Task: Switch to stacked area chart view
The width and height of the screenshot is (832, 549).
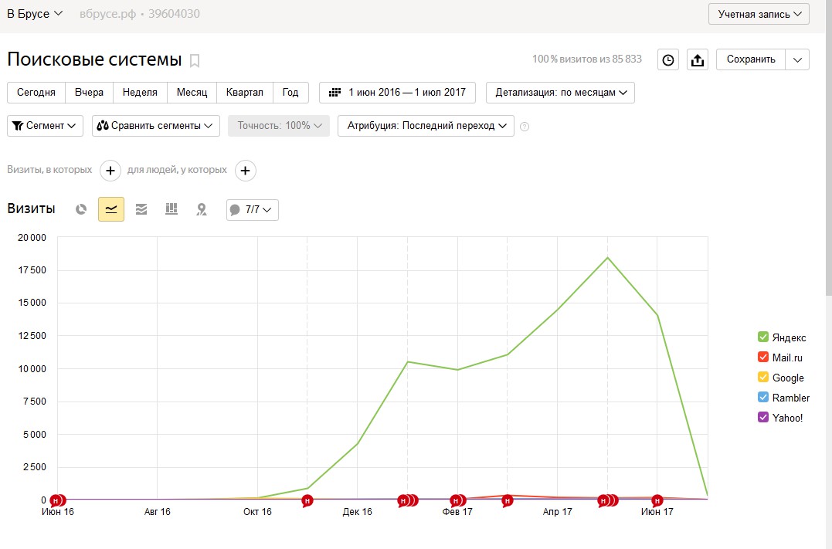Action: click(141, 209)
